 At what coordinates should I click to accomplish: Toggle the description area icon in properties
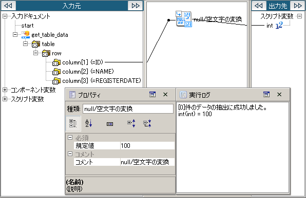click(x=110, y=124)
